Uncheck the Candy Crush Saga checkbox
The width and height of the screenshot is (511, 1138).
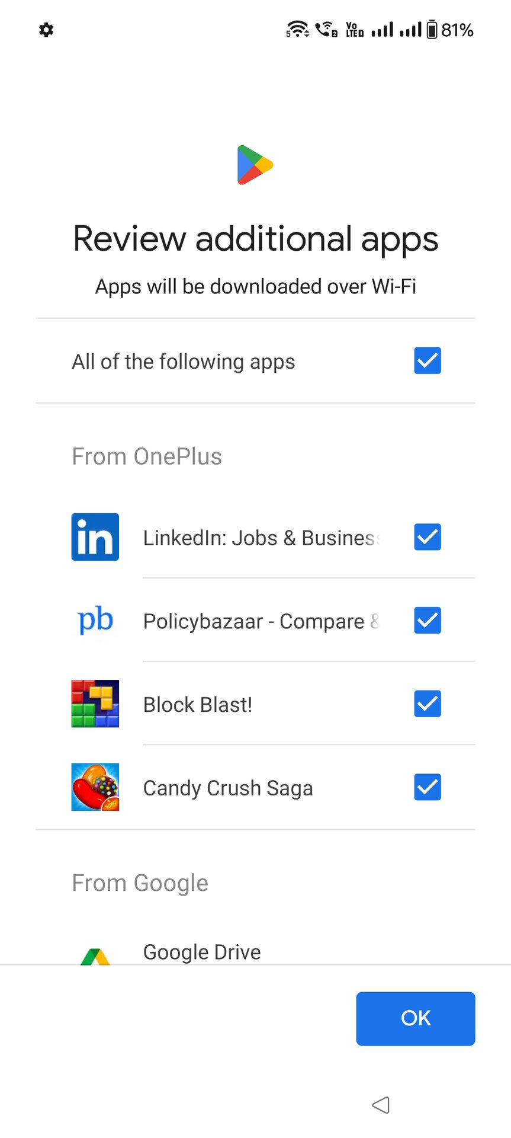click(x=428, y=787)
